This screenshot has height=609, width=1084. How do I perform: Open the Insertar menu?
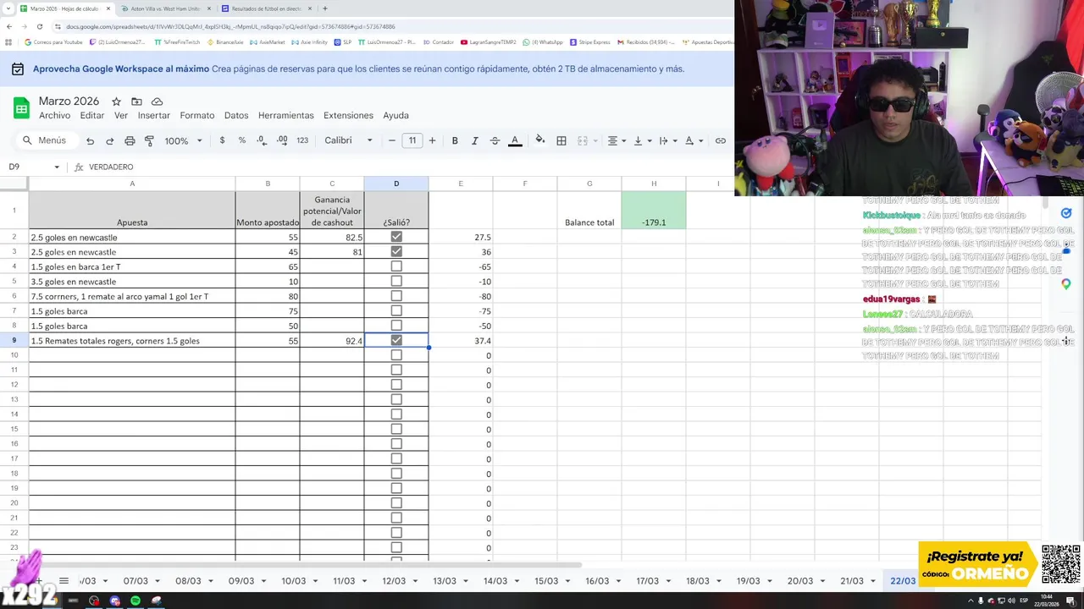[154, 115]
